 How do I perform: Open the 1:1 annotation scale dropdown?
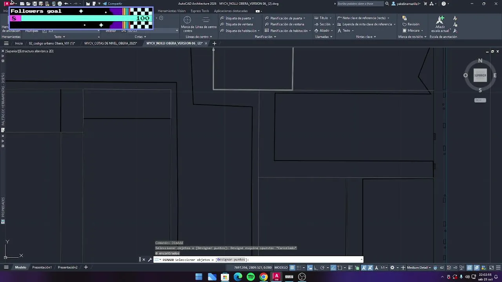[x=384, y=268]
